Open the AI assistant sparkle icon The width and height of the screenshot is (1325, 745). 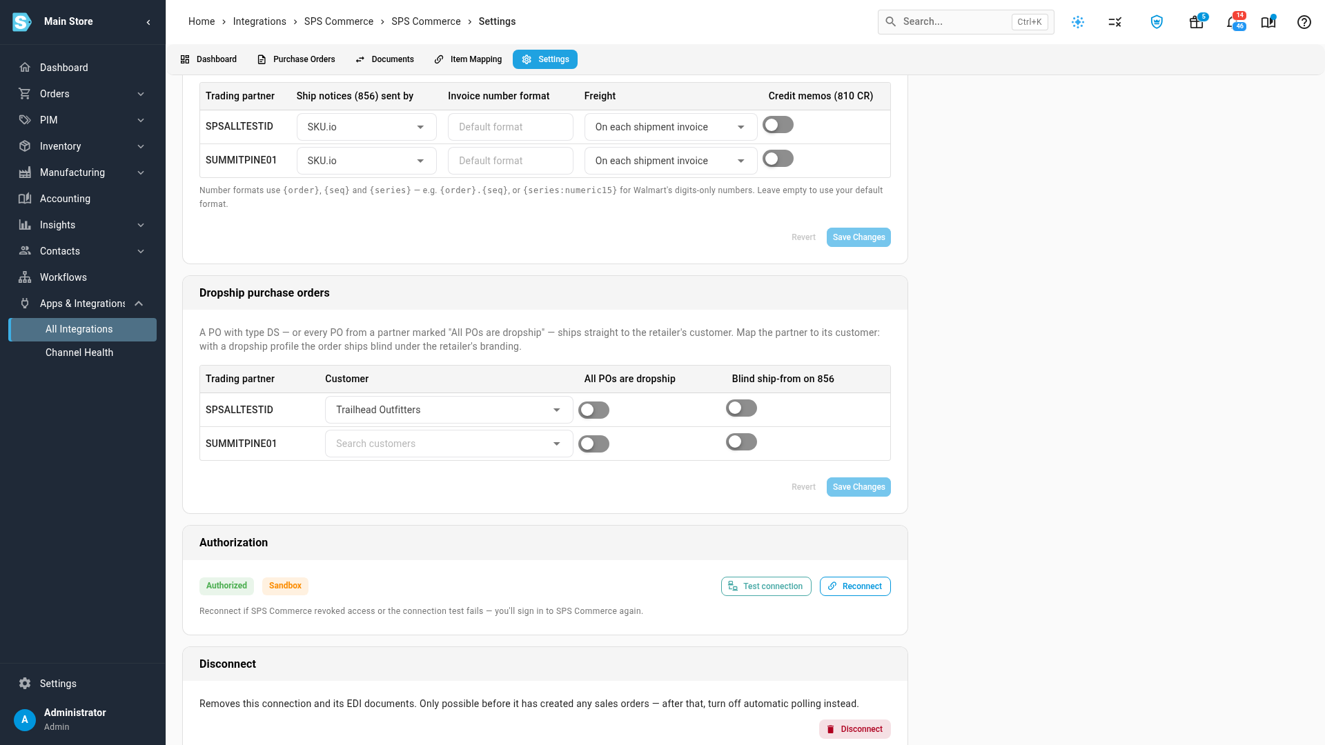click(x=1078, y=22)
